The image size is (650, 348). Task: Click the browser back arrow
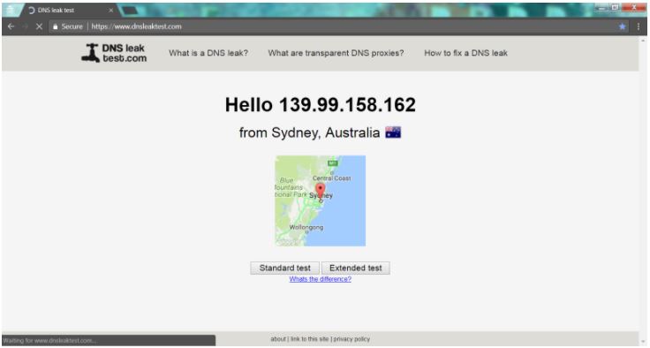tap(11, 26)
